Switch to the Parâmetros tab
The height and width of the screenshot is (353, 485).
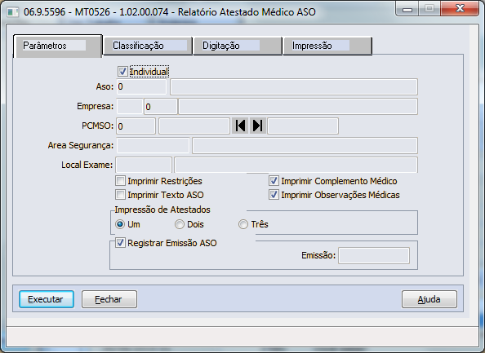click(58, 46)
